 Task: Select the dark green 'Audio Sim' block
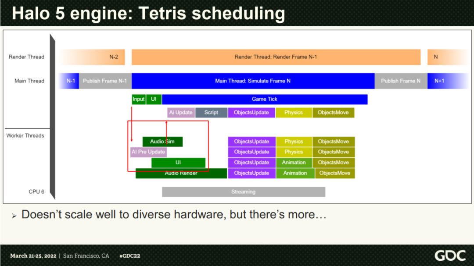[163, 142]
